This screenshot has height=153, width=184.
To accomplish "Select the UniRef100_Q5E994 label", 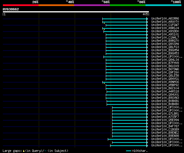I will [165, 120].
